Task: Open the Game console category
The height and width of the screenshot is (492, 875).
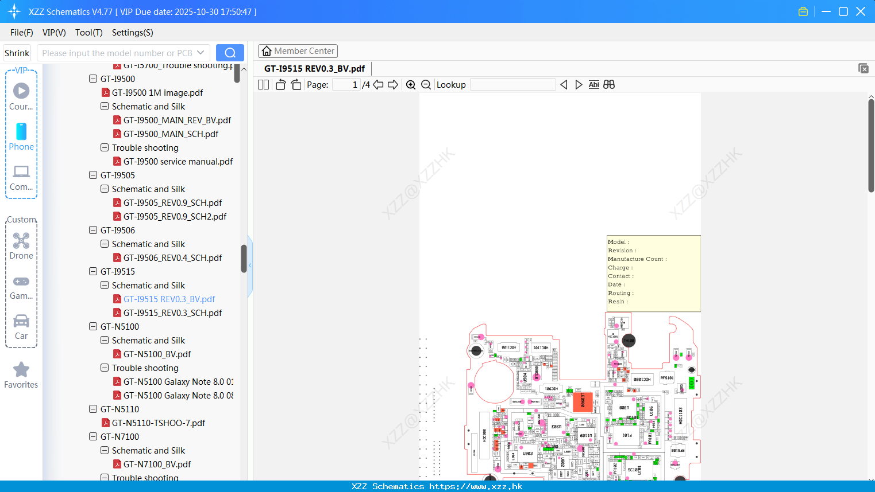Action: click(x=21, y=287)
